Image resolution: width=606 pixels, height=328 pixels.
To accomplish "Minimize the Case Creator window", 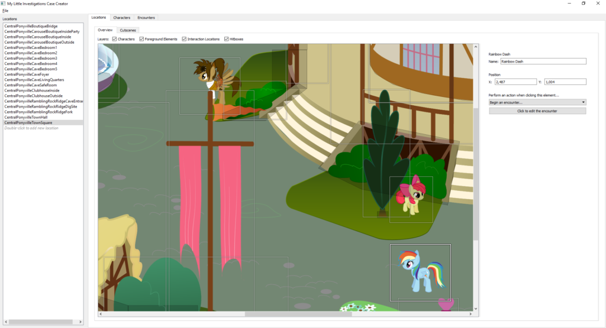I will 569,4.
